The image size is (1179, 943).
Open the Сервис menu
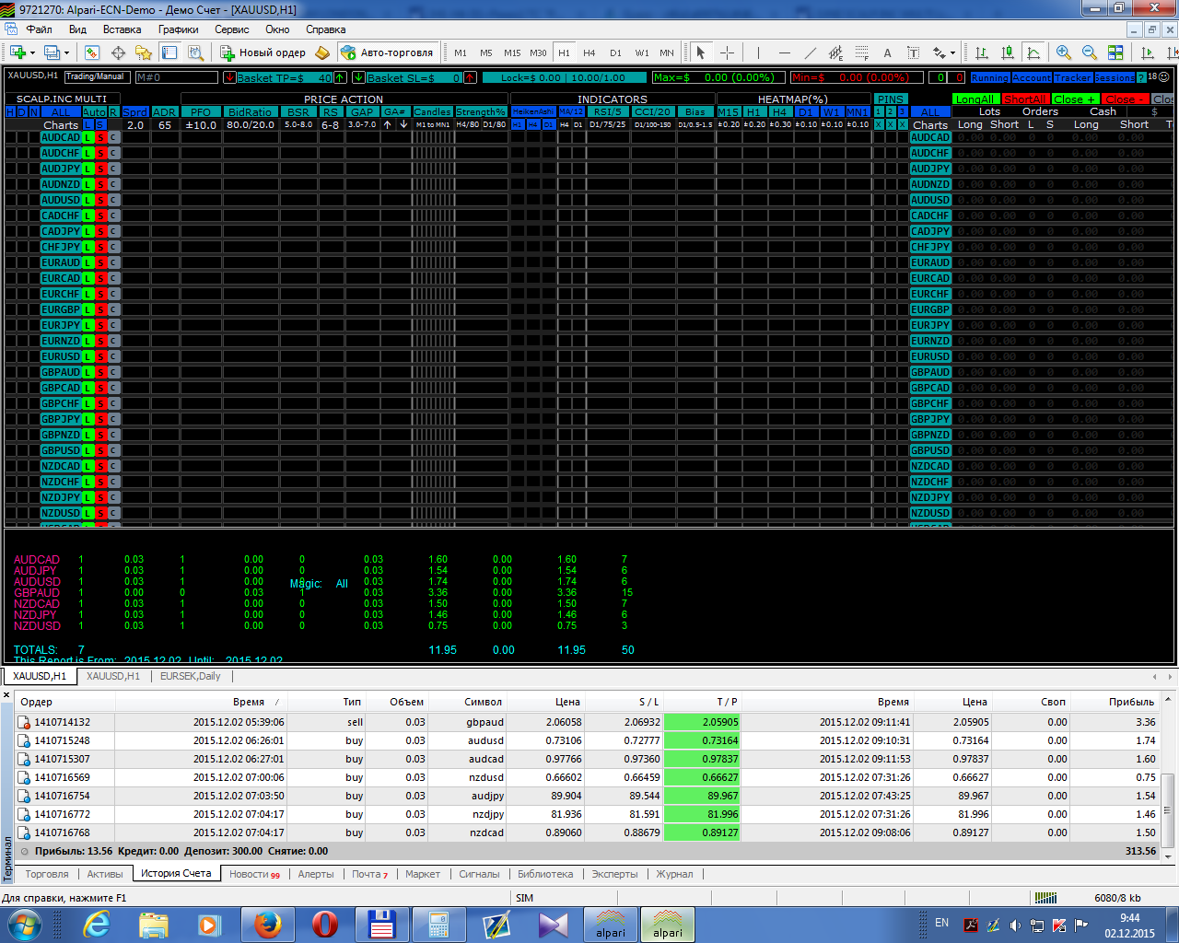[x=232, y=29]
